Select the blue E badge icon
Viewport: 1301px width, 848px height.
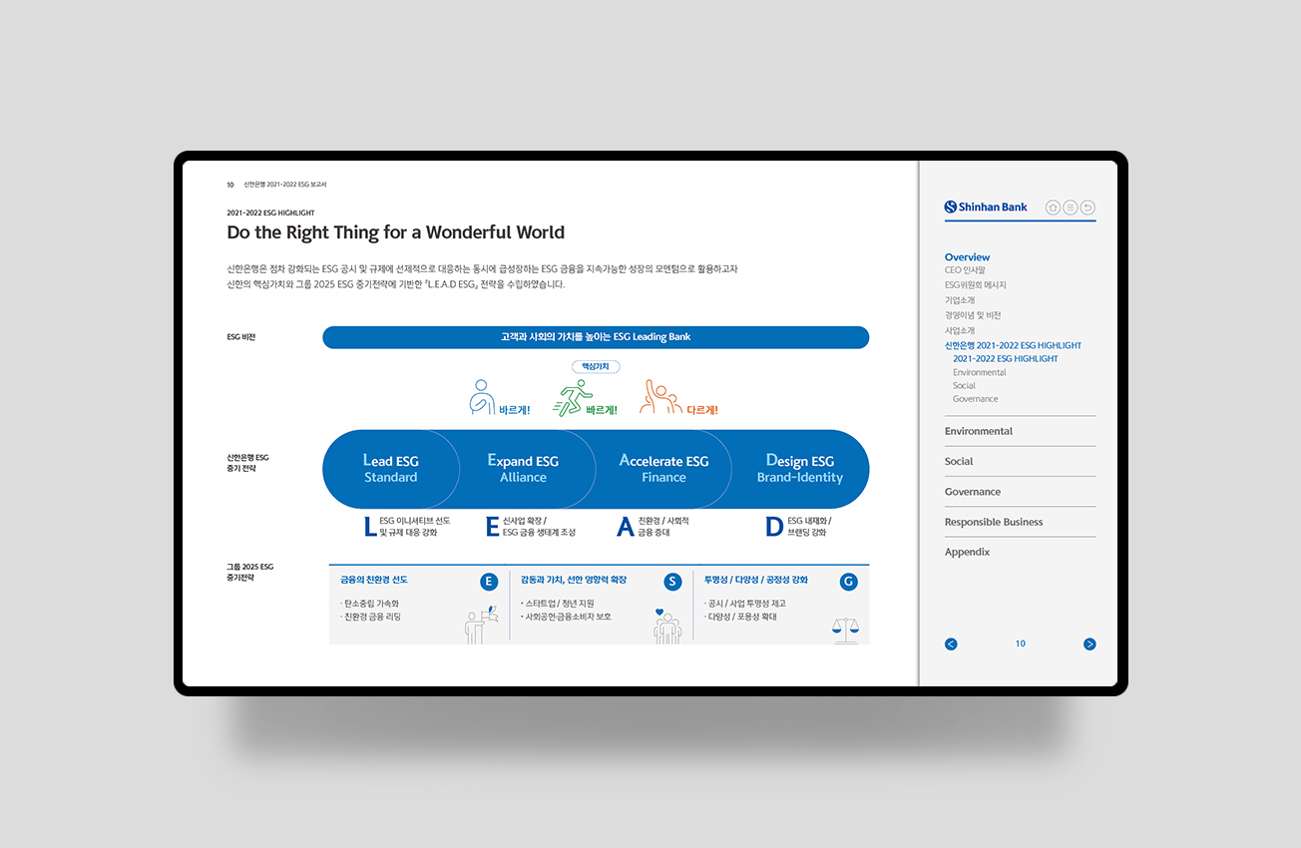(489, 582)
